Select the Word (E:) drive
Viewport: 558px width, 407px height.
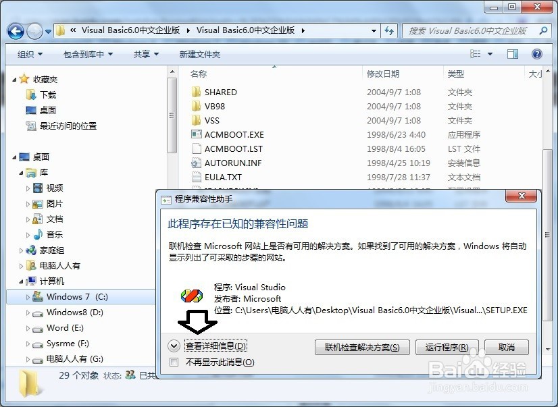tap(65, 328)
